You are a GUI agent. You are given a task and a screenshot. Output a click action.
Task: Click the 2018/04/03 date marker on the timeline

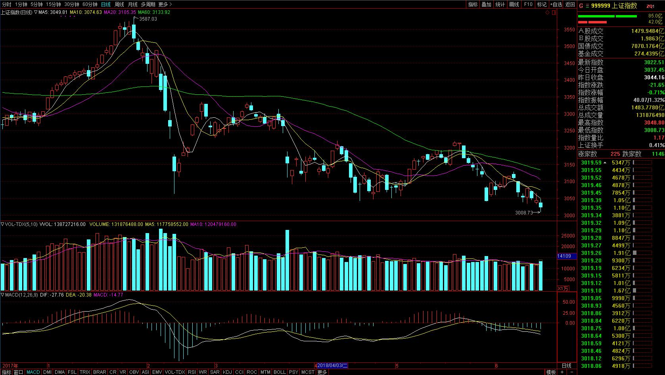tap(332, 365)
